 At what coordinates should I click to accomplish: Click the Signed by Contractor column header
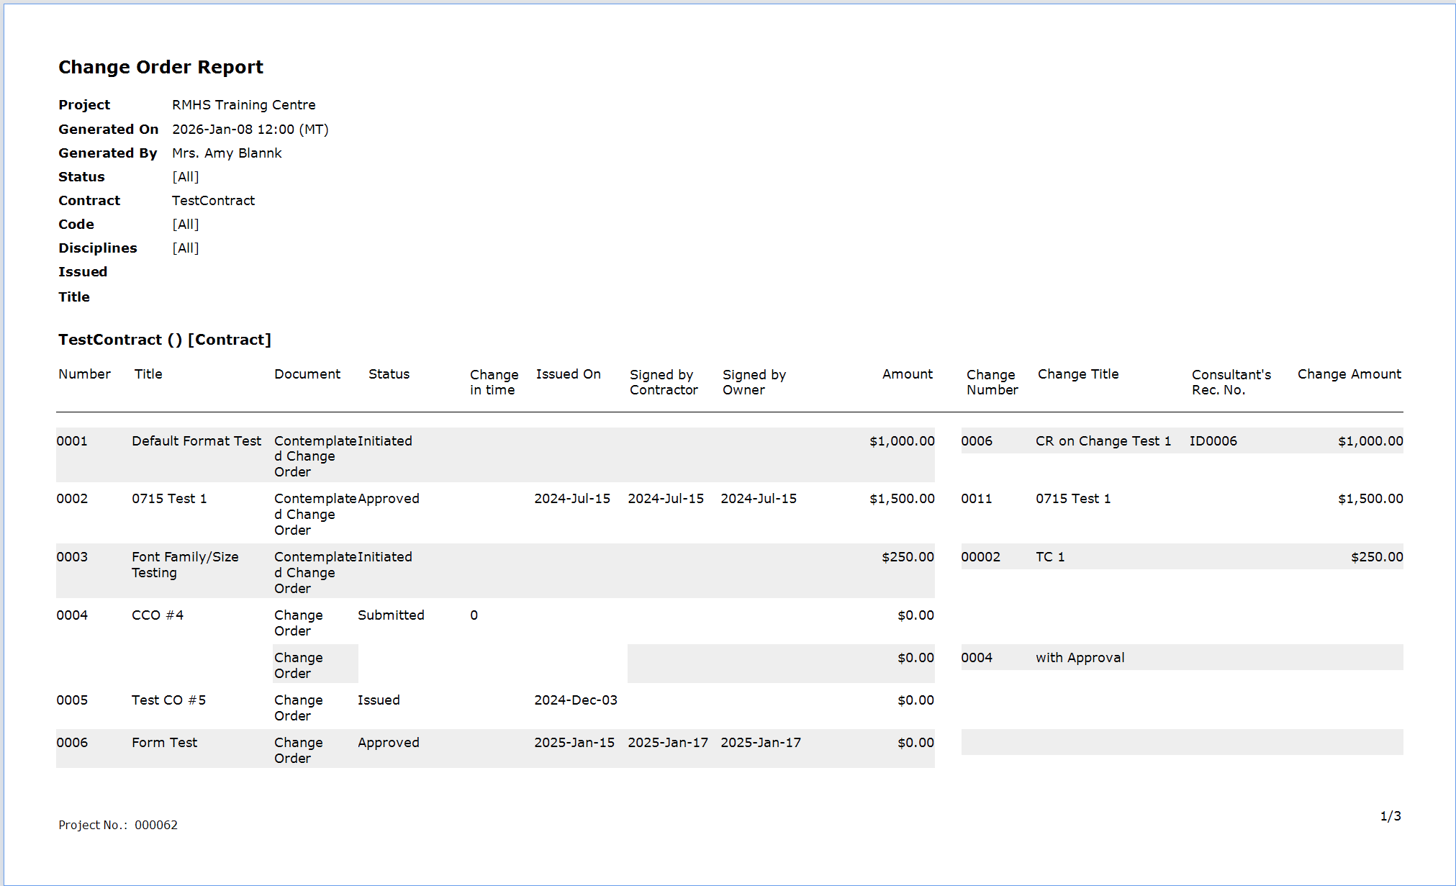click(664, 382)
